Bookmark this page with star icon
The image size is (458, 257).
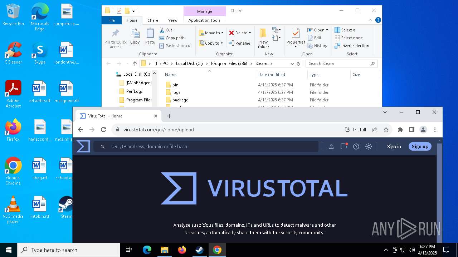(386, 130)
